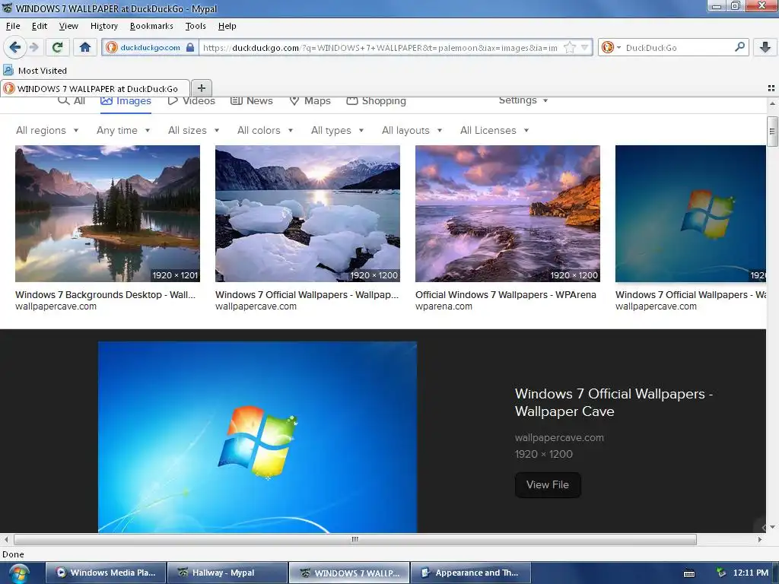The image size is (779, 584).
Task: Switch to Videos search tab
Action: 191,101
